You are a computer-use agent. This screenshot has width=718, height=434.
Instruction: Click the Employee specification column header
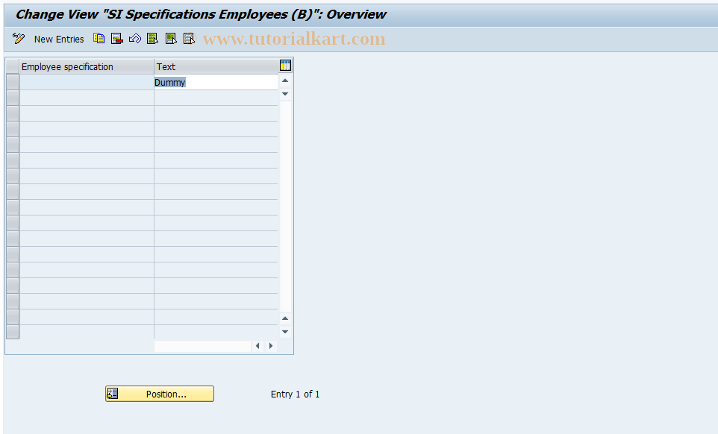coord(87,67)
